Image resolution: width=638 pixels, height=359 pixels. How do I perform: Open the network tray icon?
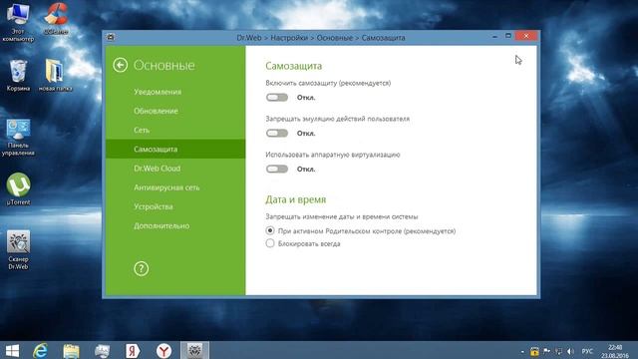click(558, 351)
